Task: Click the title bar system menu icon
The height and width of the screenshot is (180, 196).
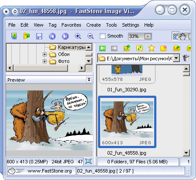Action: click(x=6, y=11)
